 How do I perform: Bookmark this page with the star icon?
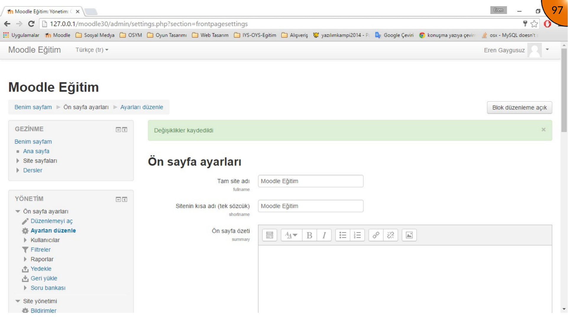click(534, 24)
